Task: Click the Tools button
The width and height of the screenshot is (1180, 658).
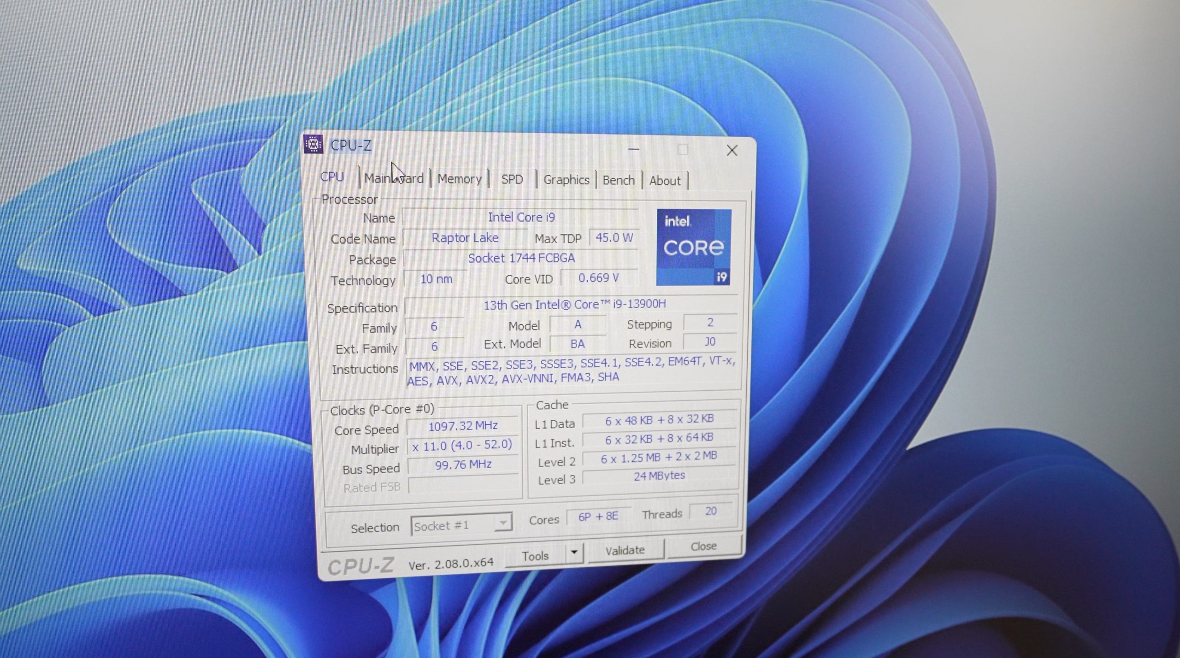Action: (535, 556)
